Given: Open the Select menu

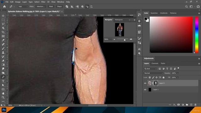Looking at the screenshot, I should point(37,2).
